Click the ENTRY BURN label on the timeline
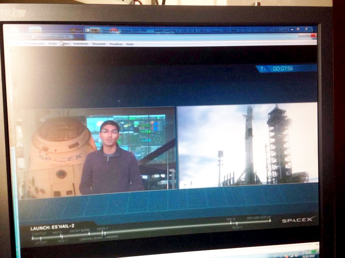The width and height of the screenshot is (345, 258). [x=80, y=231]
